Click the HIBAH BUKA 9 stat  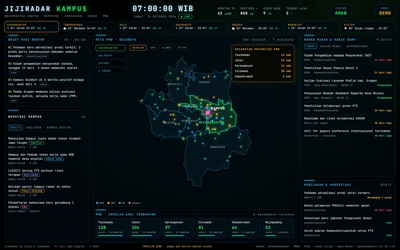(x=272, y=11)
